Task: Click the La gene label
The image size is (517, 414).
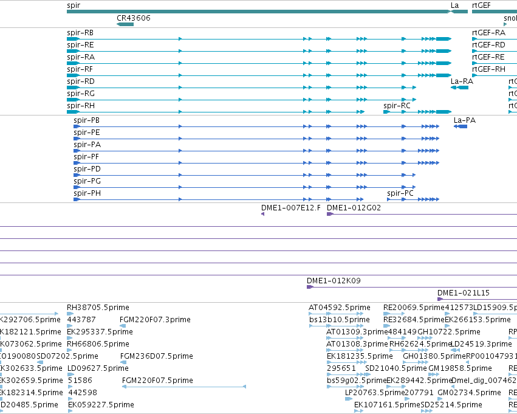Action: tap(454, 5)
